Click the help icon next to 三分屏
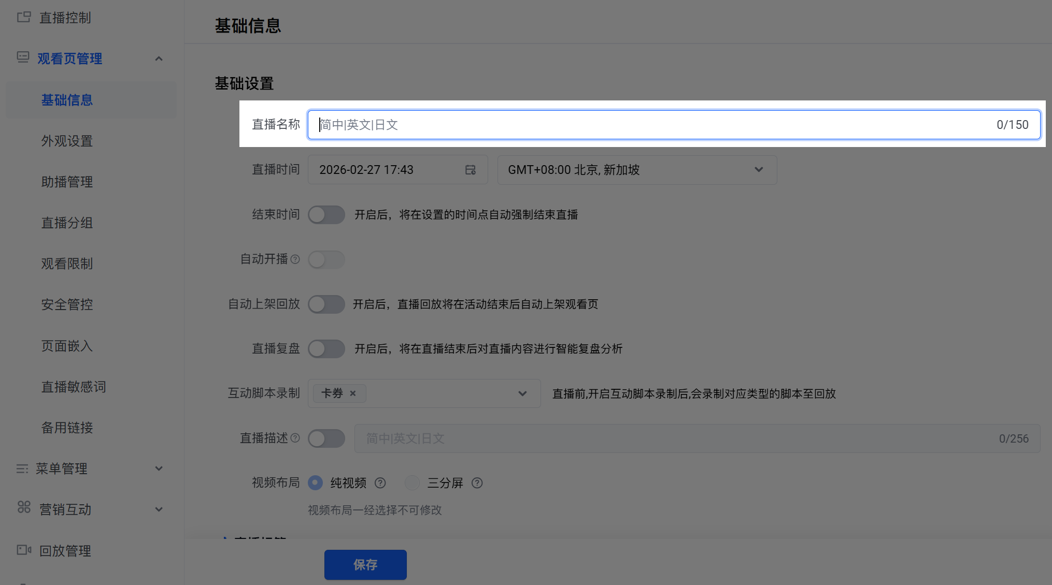1052x585 pixels. pos(477,483)
